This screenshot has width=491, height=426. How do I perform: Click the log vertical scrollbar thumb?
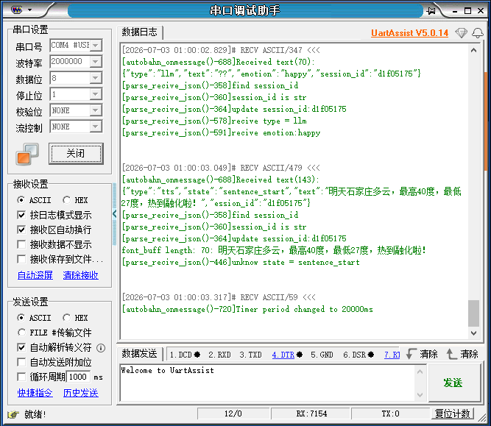(x=474, y=313)
